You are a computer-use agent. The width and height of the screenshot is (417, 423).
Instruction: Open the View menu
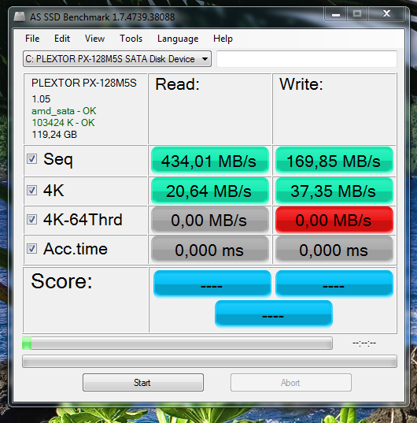[x=94, y=39]
